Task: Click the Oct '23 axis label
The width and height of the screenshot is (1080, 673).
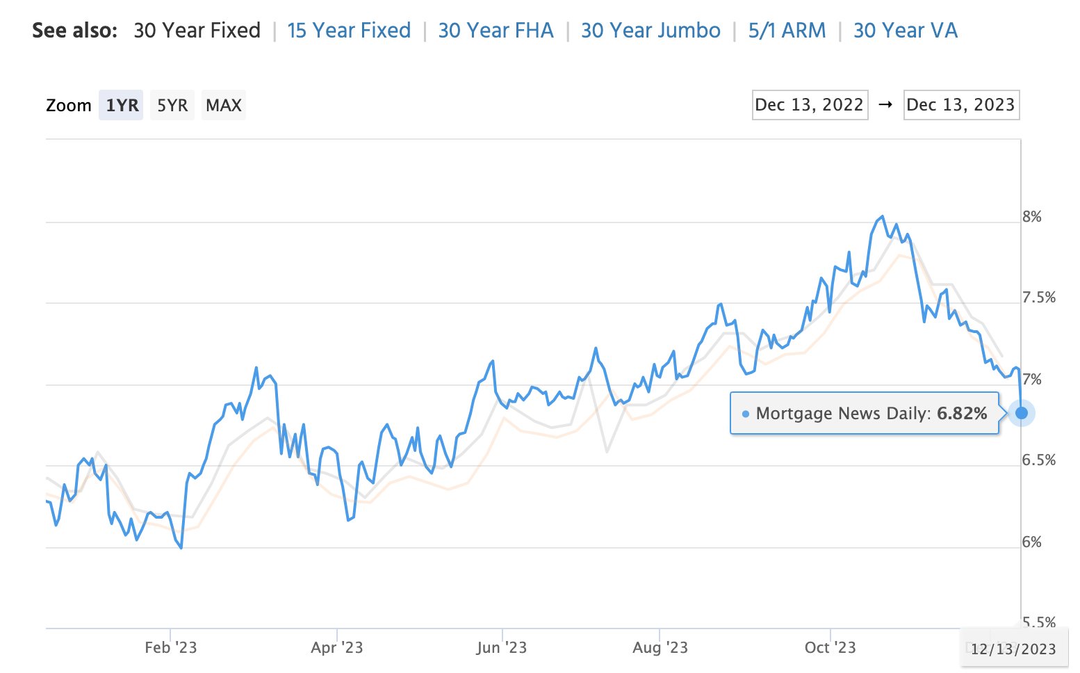Action: click(x=830, y=647)
